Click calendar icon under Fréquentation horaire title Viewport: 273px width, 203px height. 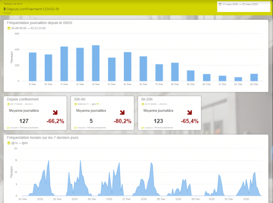(9, 143)
